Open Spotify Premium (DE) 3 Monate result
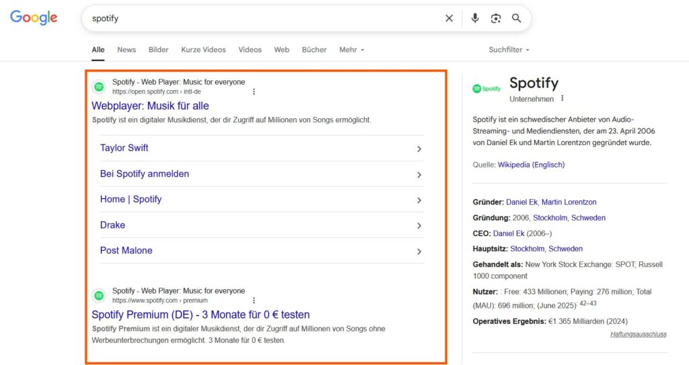Screen dimensions: 689x365 (x=201, y=315)
